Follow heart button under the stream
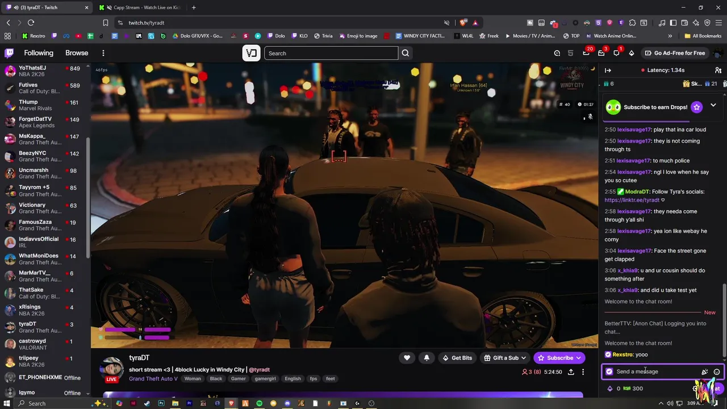 407,358
